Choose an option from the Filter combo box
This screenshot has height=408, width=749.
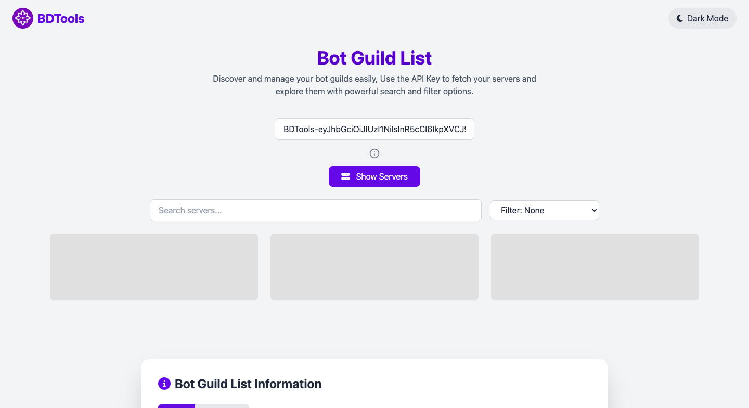(544, 210)
